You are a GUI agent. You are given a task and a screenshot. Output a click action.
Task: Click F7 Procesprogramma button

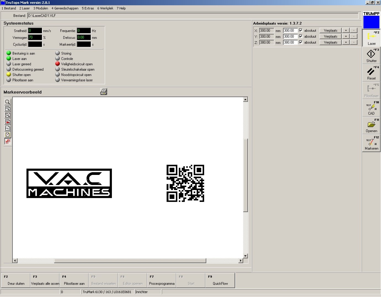pos(162,280)
